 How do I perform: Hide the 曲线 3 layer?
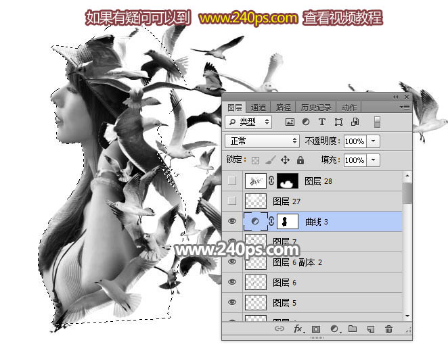click(232, 221)
